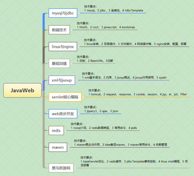Click the mysql与jdbc topic node

[63, 13]
